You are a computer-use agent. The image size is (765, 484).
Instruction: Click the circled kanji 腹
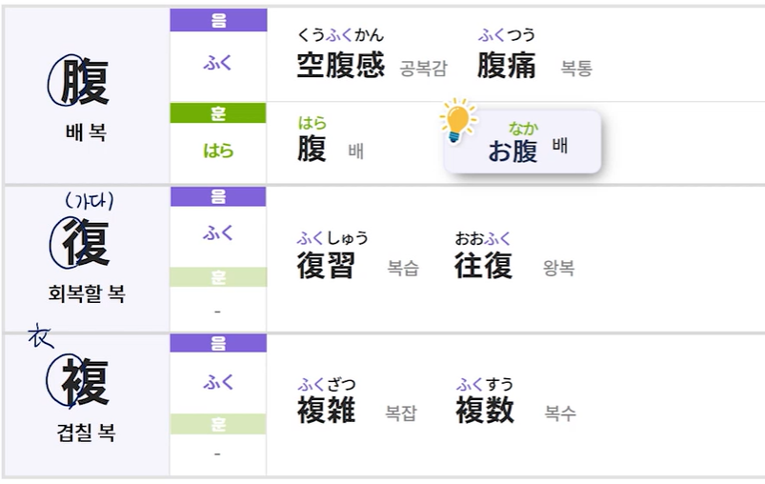(84, 81)
